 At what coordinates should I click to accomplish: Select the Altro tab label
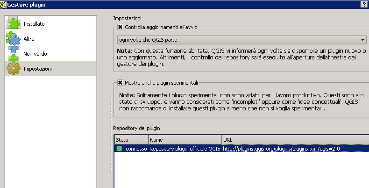coord(29,39)
